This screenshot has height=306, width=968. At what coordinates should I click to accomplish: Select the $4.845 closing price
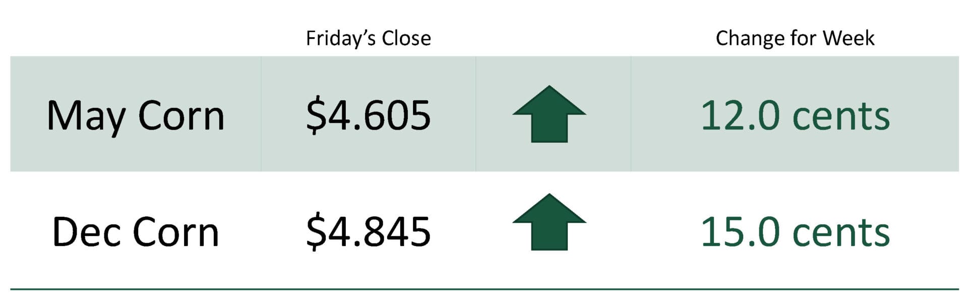[368, 232]
